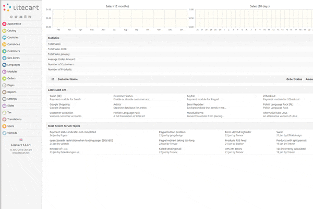Open the Customer Status add-on
This screenshot has width=313, height=209.
pos(123,96)
